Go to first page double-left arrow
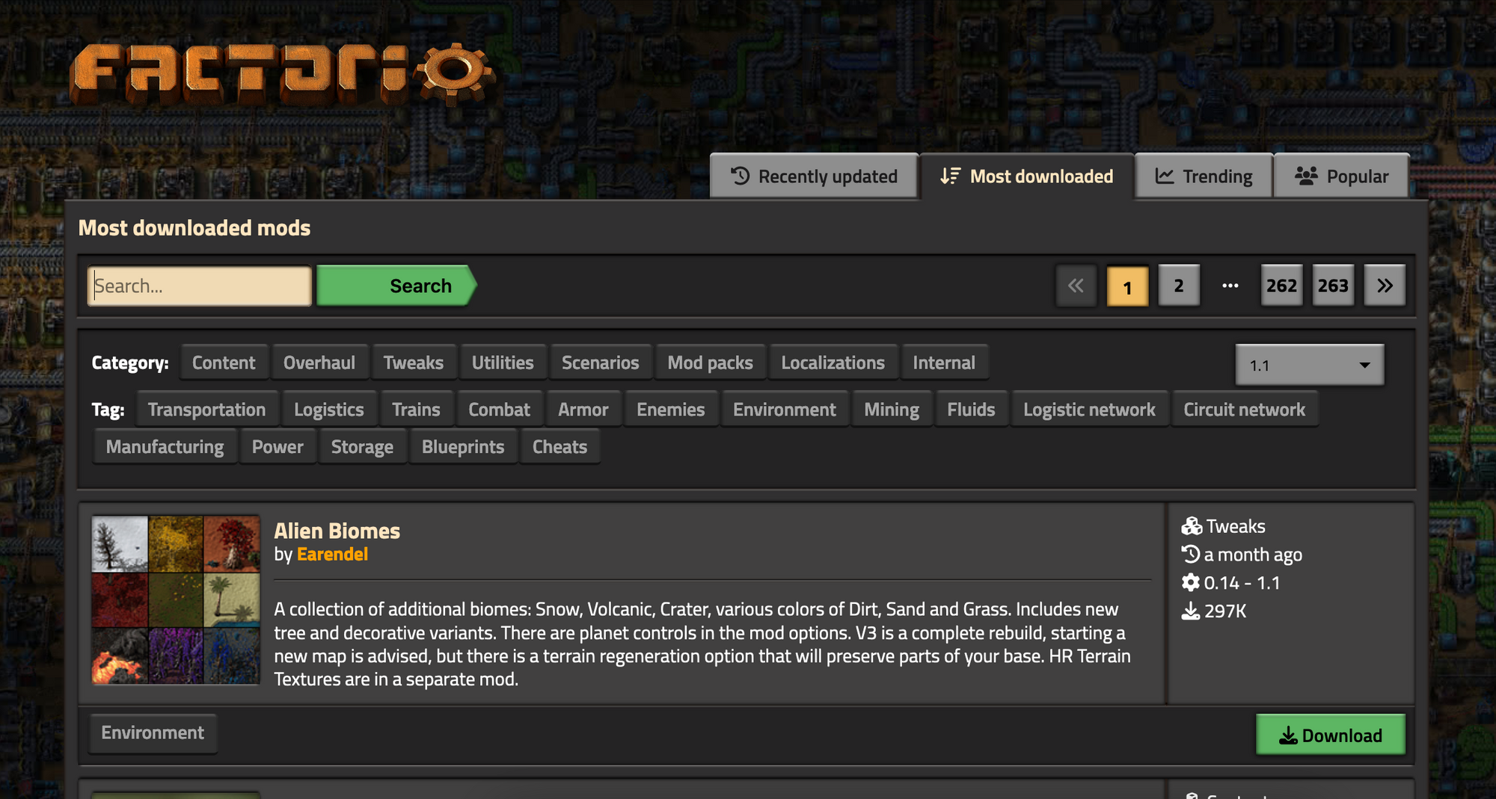The image size is (1496, 799). point(1076,286)
